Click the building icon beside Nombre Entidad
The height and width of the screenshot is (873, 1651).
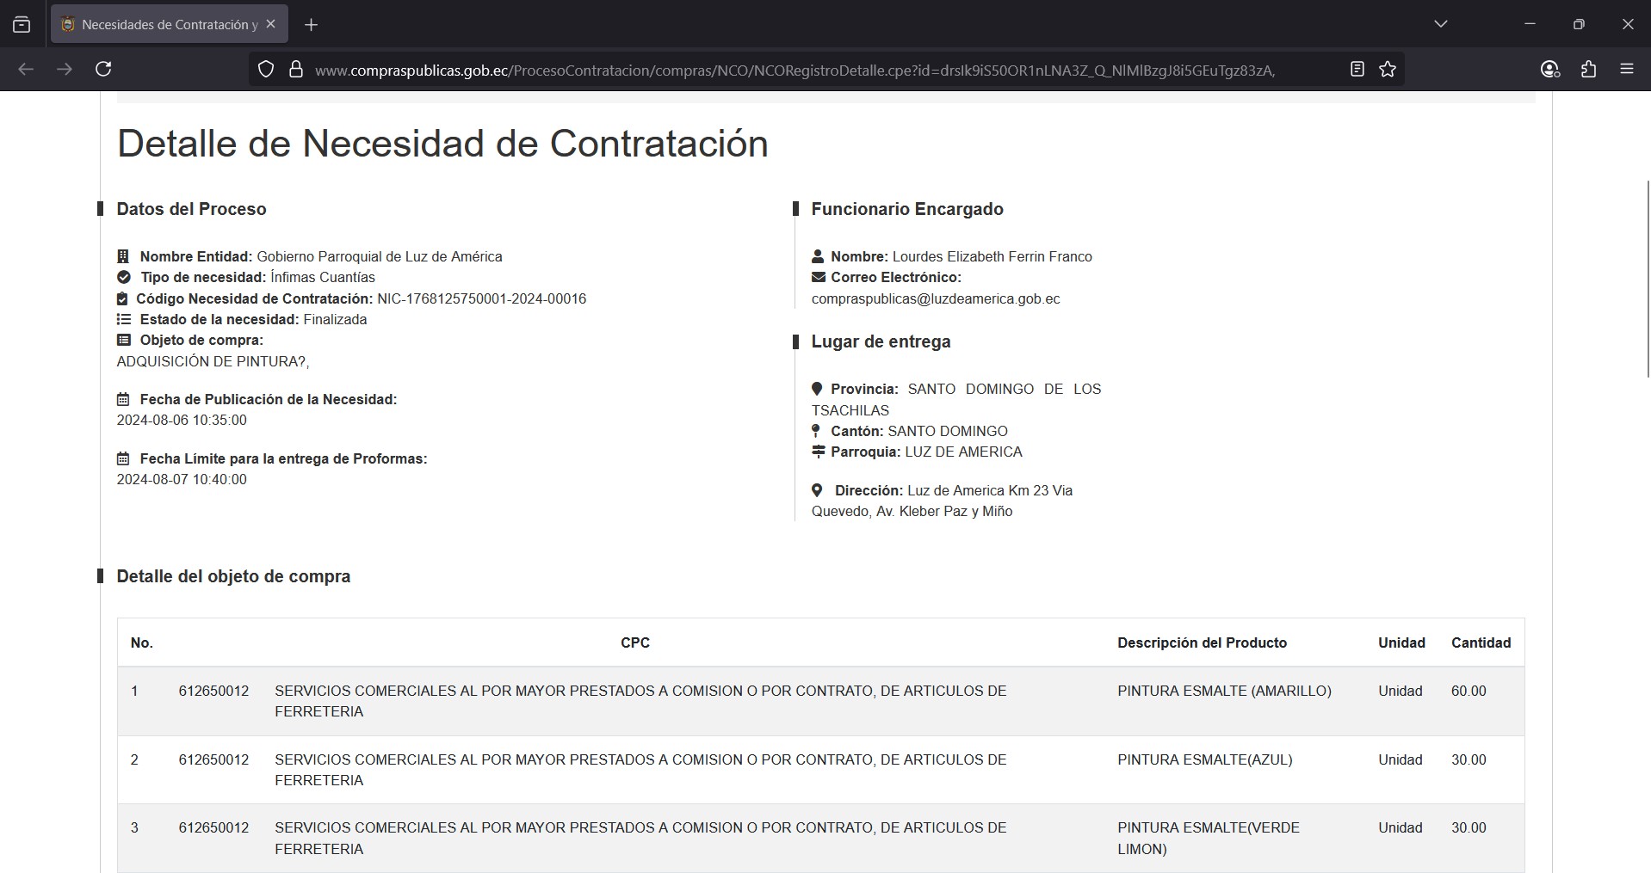point(123,256)
